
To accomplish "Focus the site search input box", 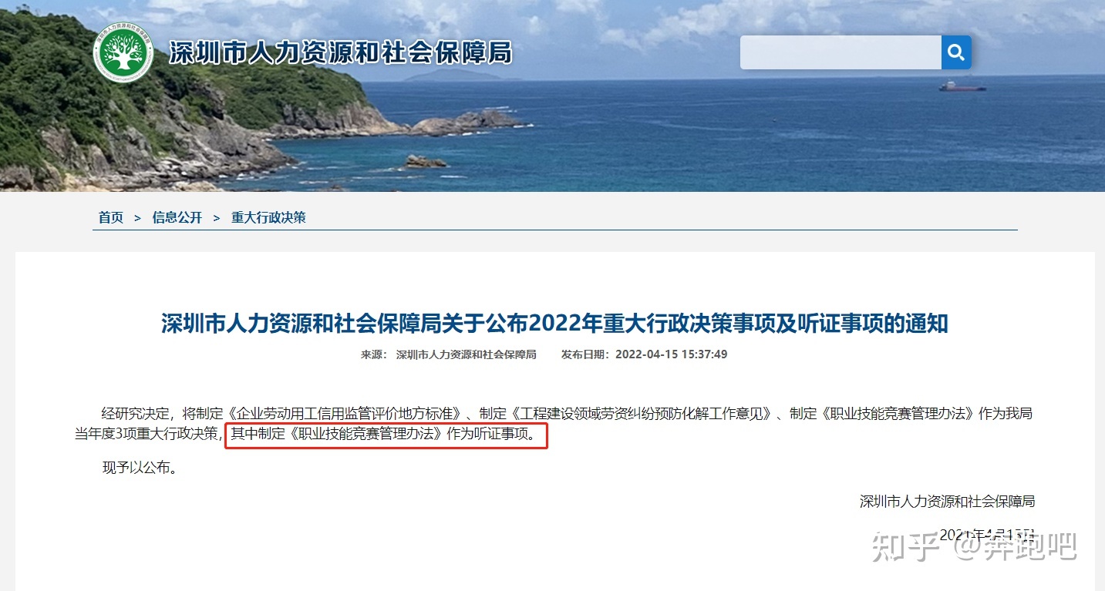I will coord(841,52).
